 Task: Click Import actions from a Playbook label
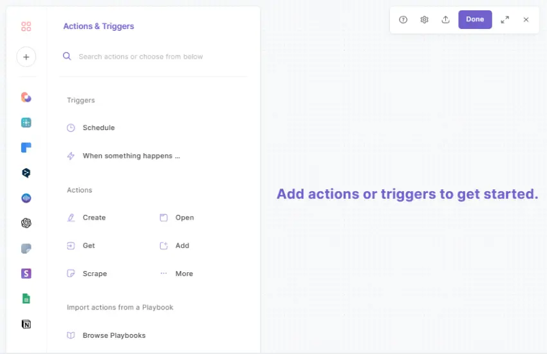coord(120,307)
